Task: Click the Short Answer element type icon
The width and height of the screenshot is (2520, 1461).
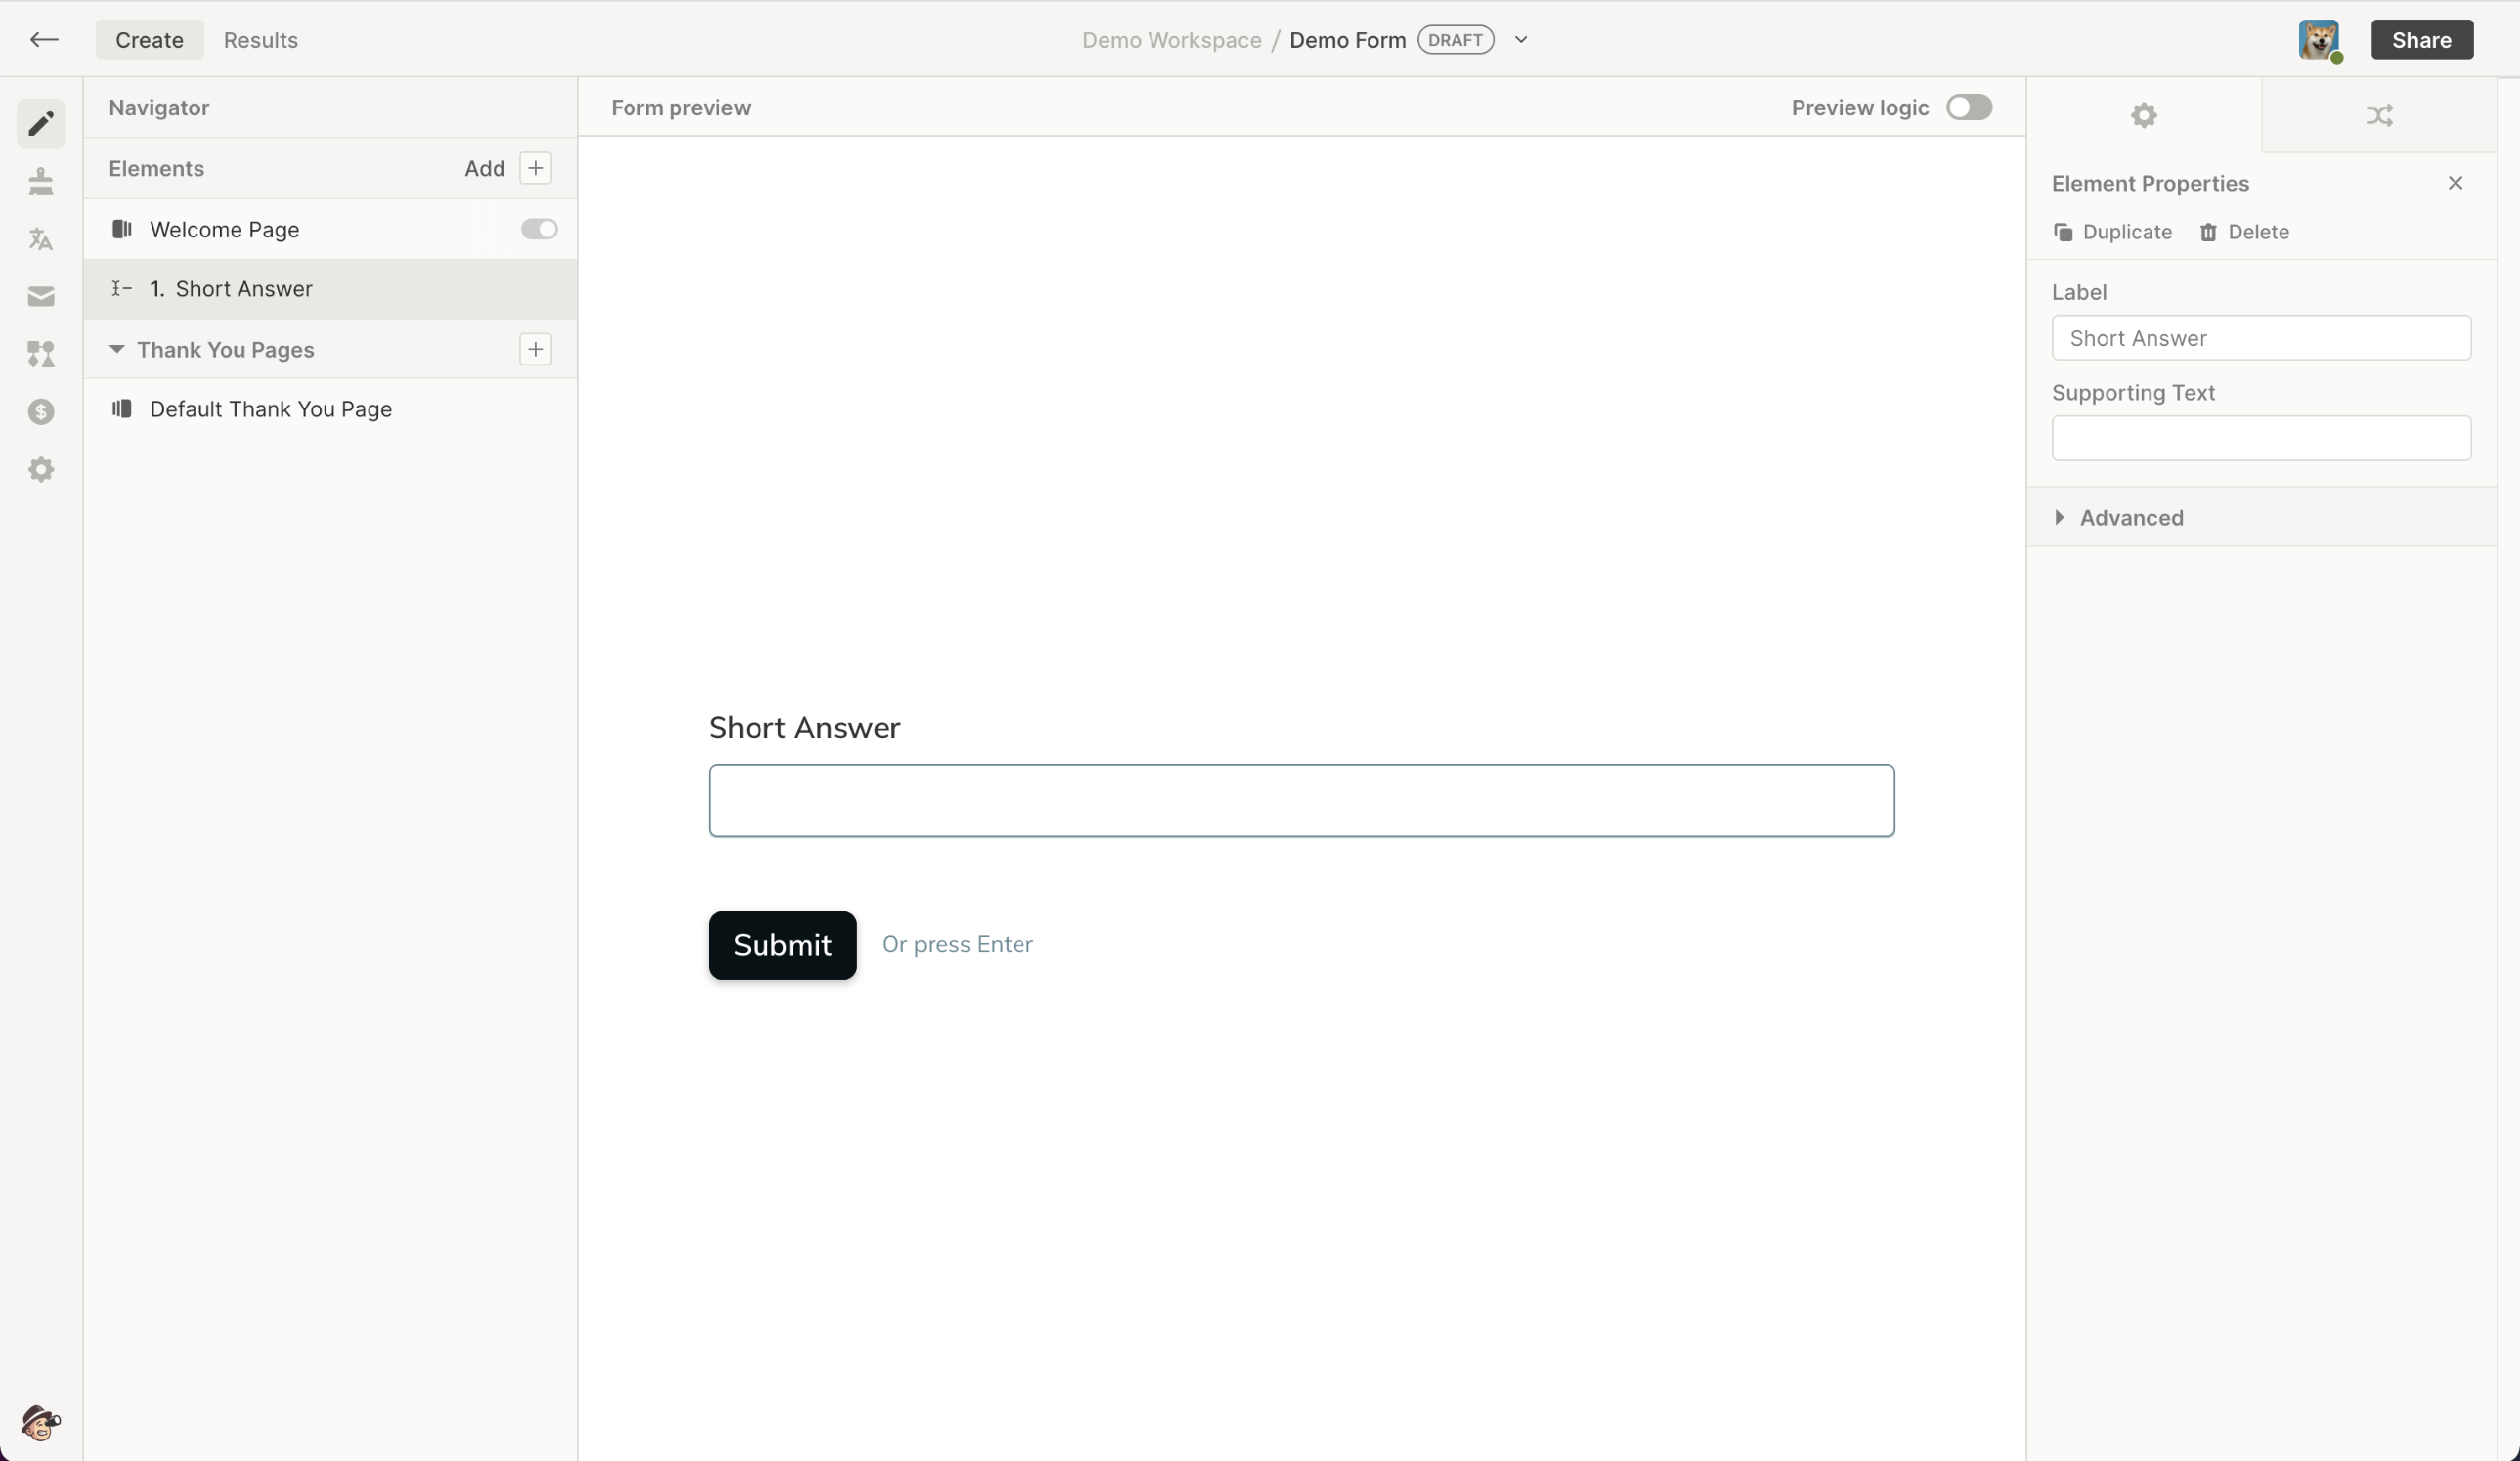Action: click(x=122, y=289)
